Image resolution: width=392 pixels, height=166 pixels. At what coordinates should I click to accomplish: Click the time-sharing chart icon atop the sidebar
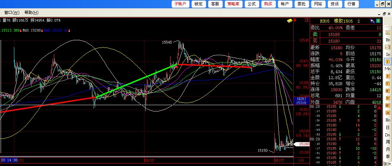coord(387,33)
